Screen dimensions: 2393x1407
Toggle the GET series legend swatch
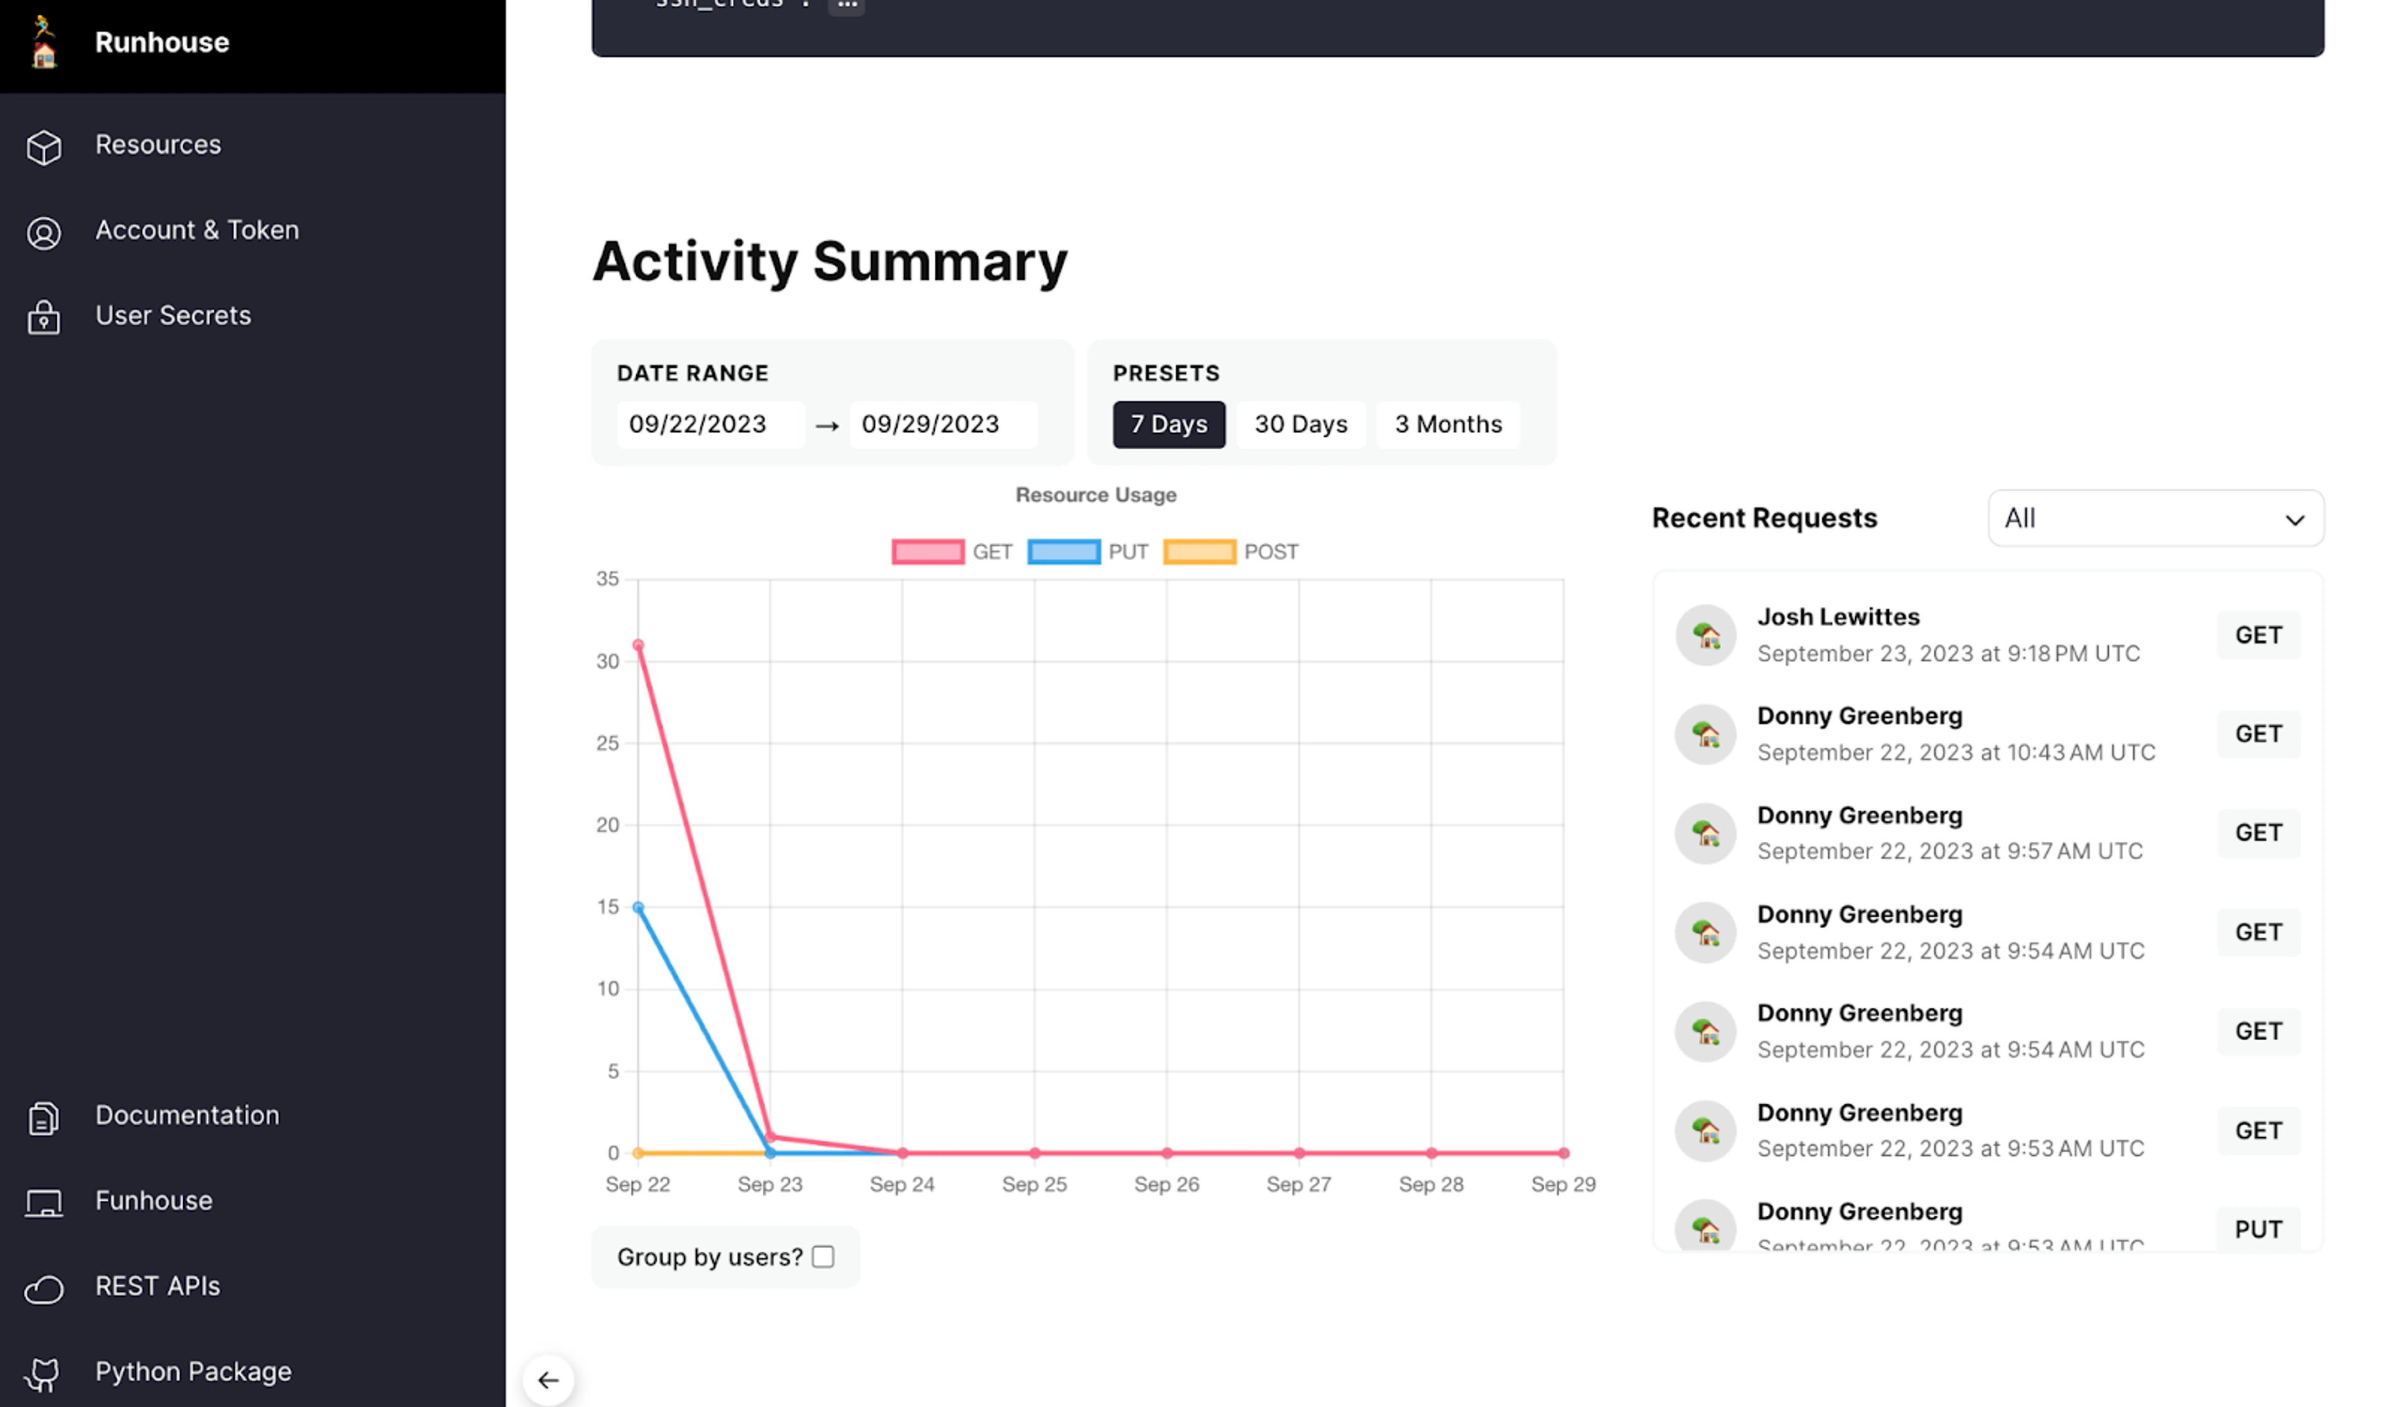(x=928, y=551)
